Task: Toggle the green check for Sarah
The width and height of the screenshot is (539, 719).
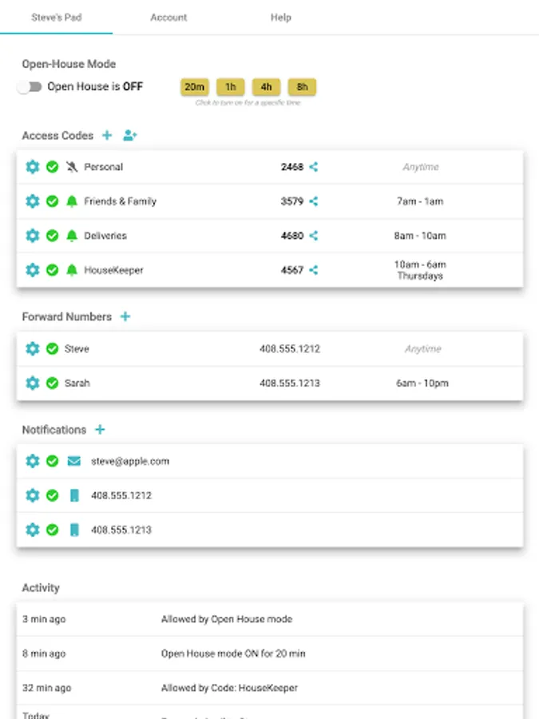Action: tap(52, 383)
